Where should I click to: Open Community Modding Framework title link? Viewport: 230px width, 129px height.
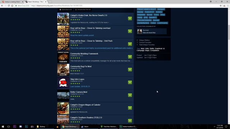[84, 54]
